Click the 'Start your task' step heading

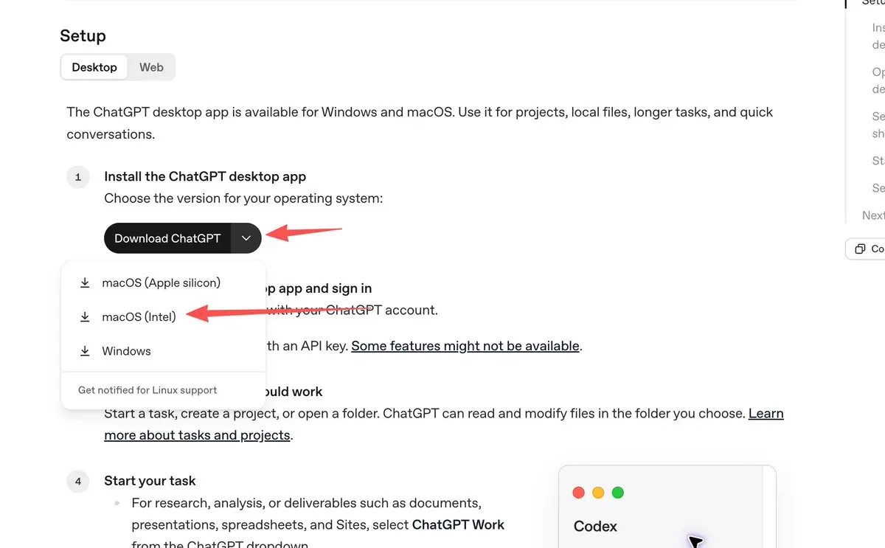point(150,481)
